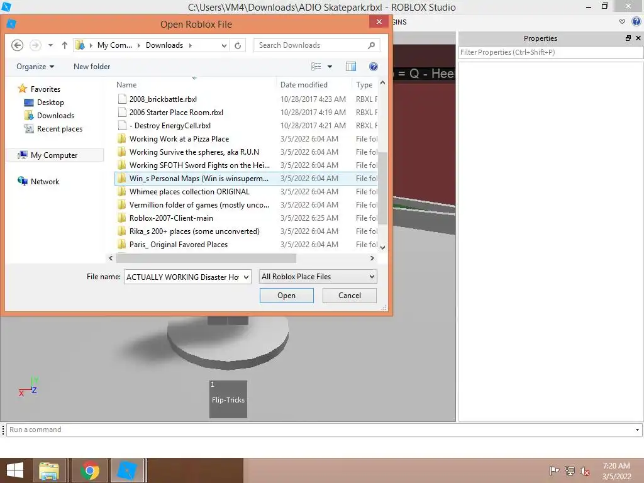The width and height of the screenshot is (644, 483).
Task: Select My Computer in navigation pane
Action: click(54, 155)
